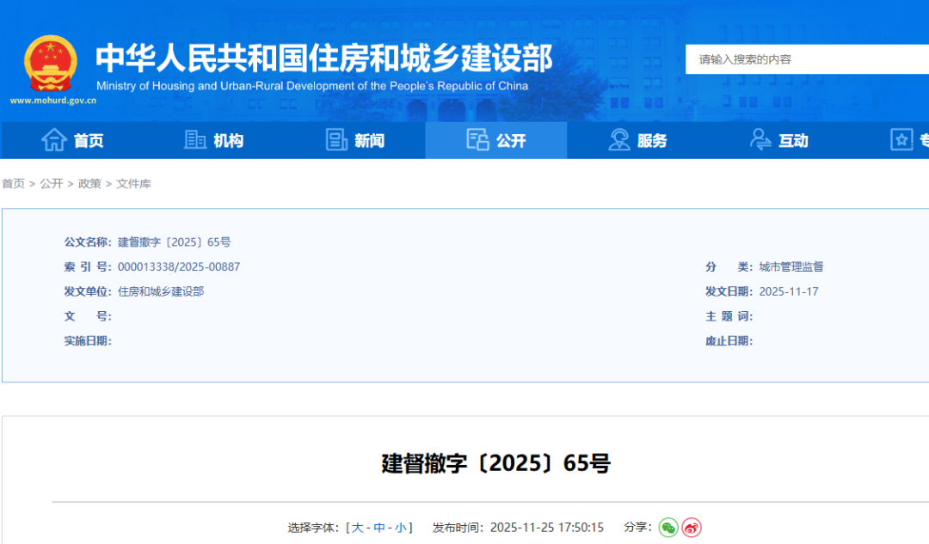This screenshot has height=544, width=929.
Task: Share the page via Weibo icon
Action: (692, 528)
